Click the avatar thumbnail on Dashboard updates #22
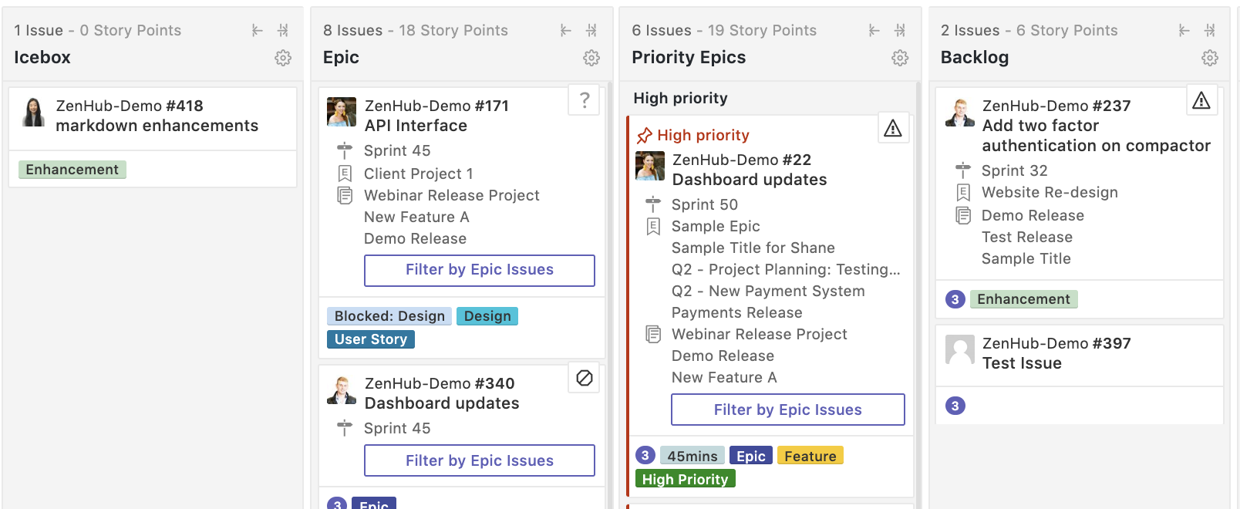 click(650, 165)
